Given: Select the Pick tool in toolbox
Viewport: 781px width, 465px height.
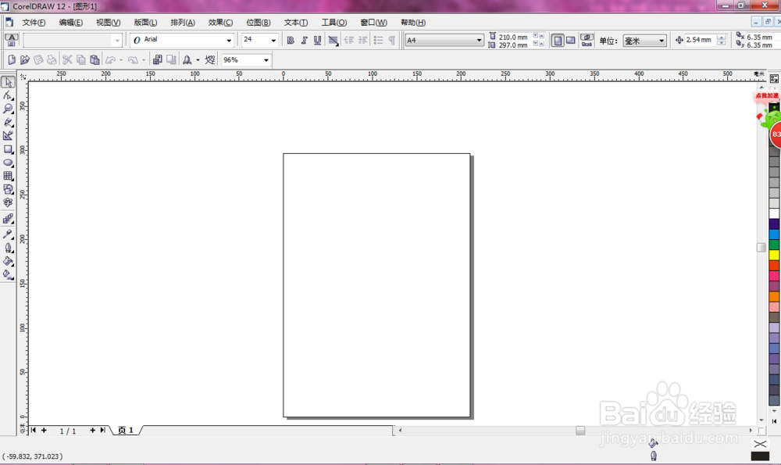Looking at the screenshot, I should click(8, 82).
